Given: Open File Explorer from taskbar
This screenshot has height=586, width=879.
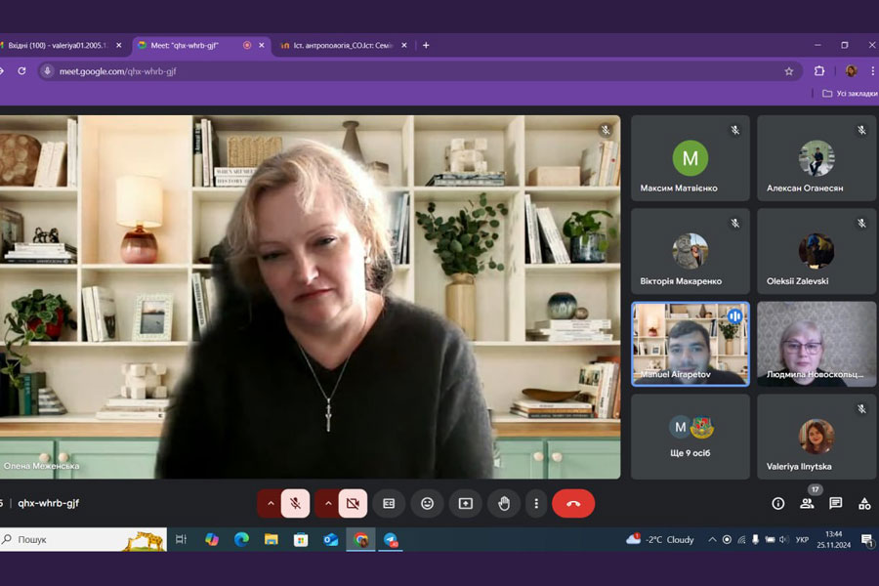Looking at the screenshot, I should (x=272, y=539).
